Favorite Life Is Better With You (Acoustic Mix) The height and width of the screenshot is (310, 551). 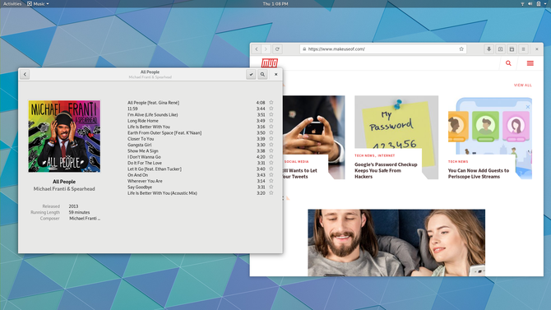click(271, 193)
